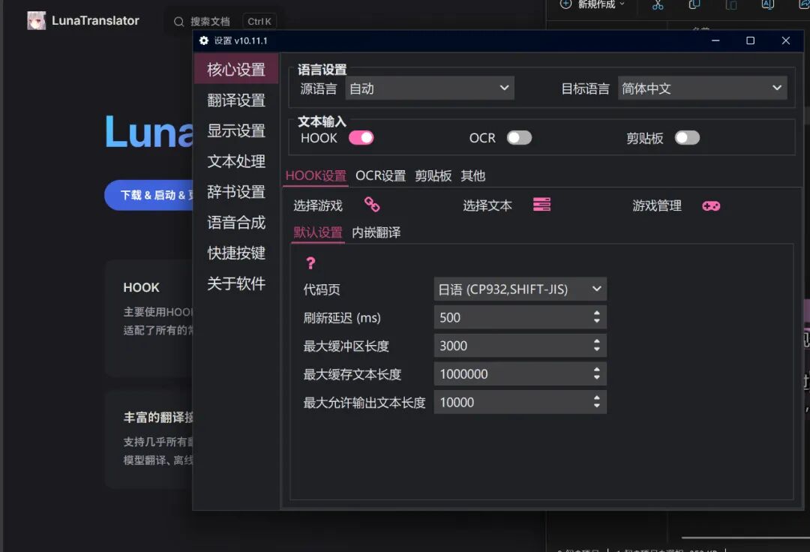Click the stepper arrows for 最大允许输出文本长度
Screen dimensions: 810x552
point(597,402)
